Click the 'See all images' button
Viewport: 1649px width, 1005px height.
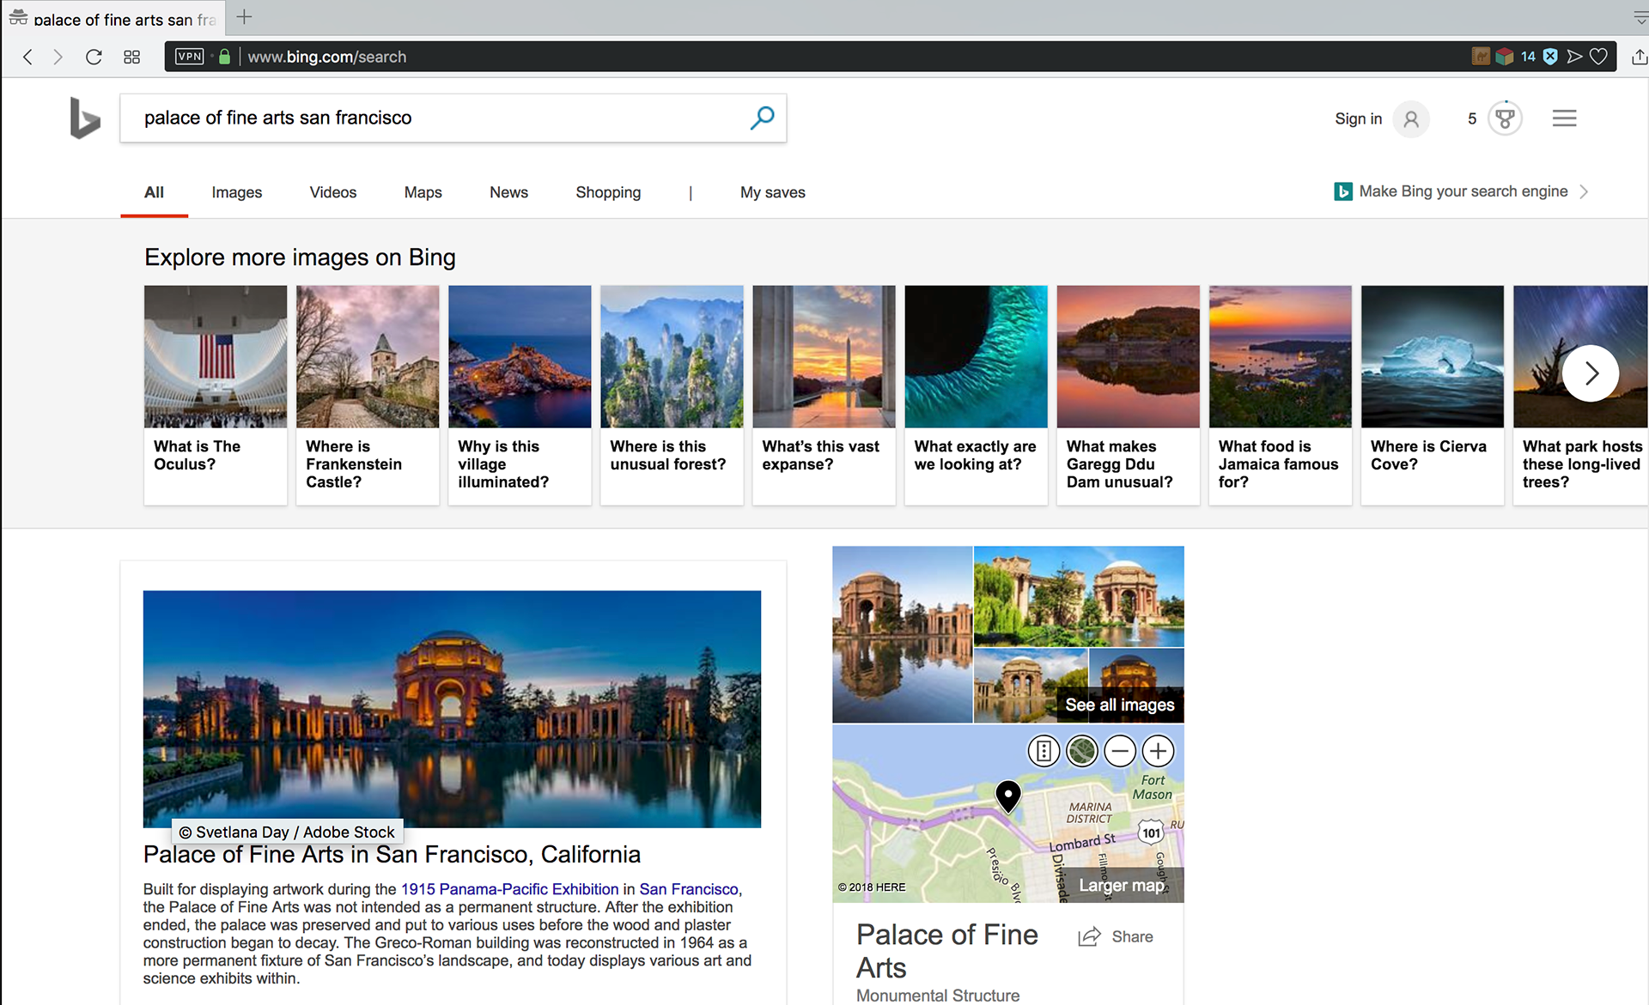click(1119, 705)
